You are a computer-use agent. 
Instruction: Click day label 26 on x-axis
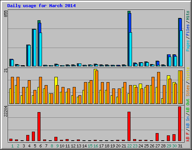(x=152, y=146)
